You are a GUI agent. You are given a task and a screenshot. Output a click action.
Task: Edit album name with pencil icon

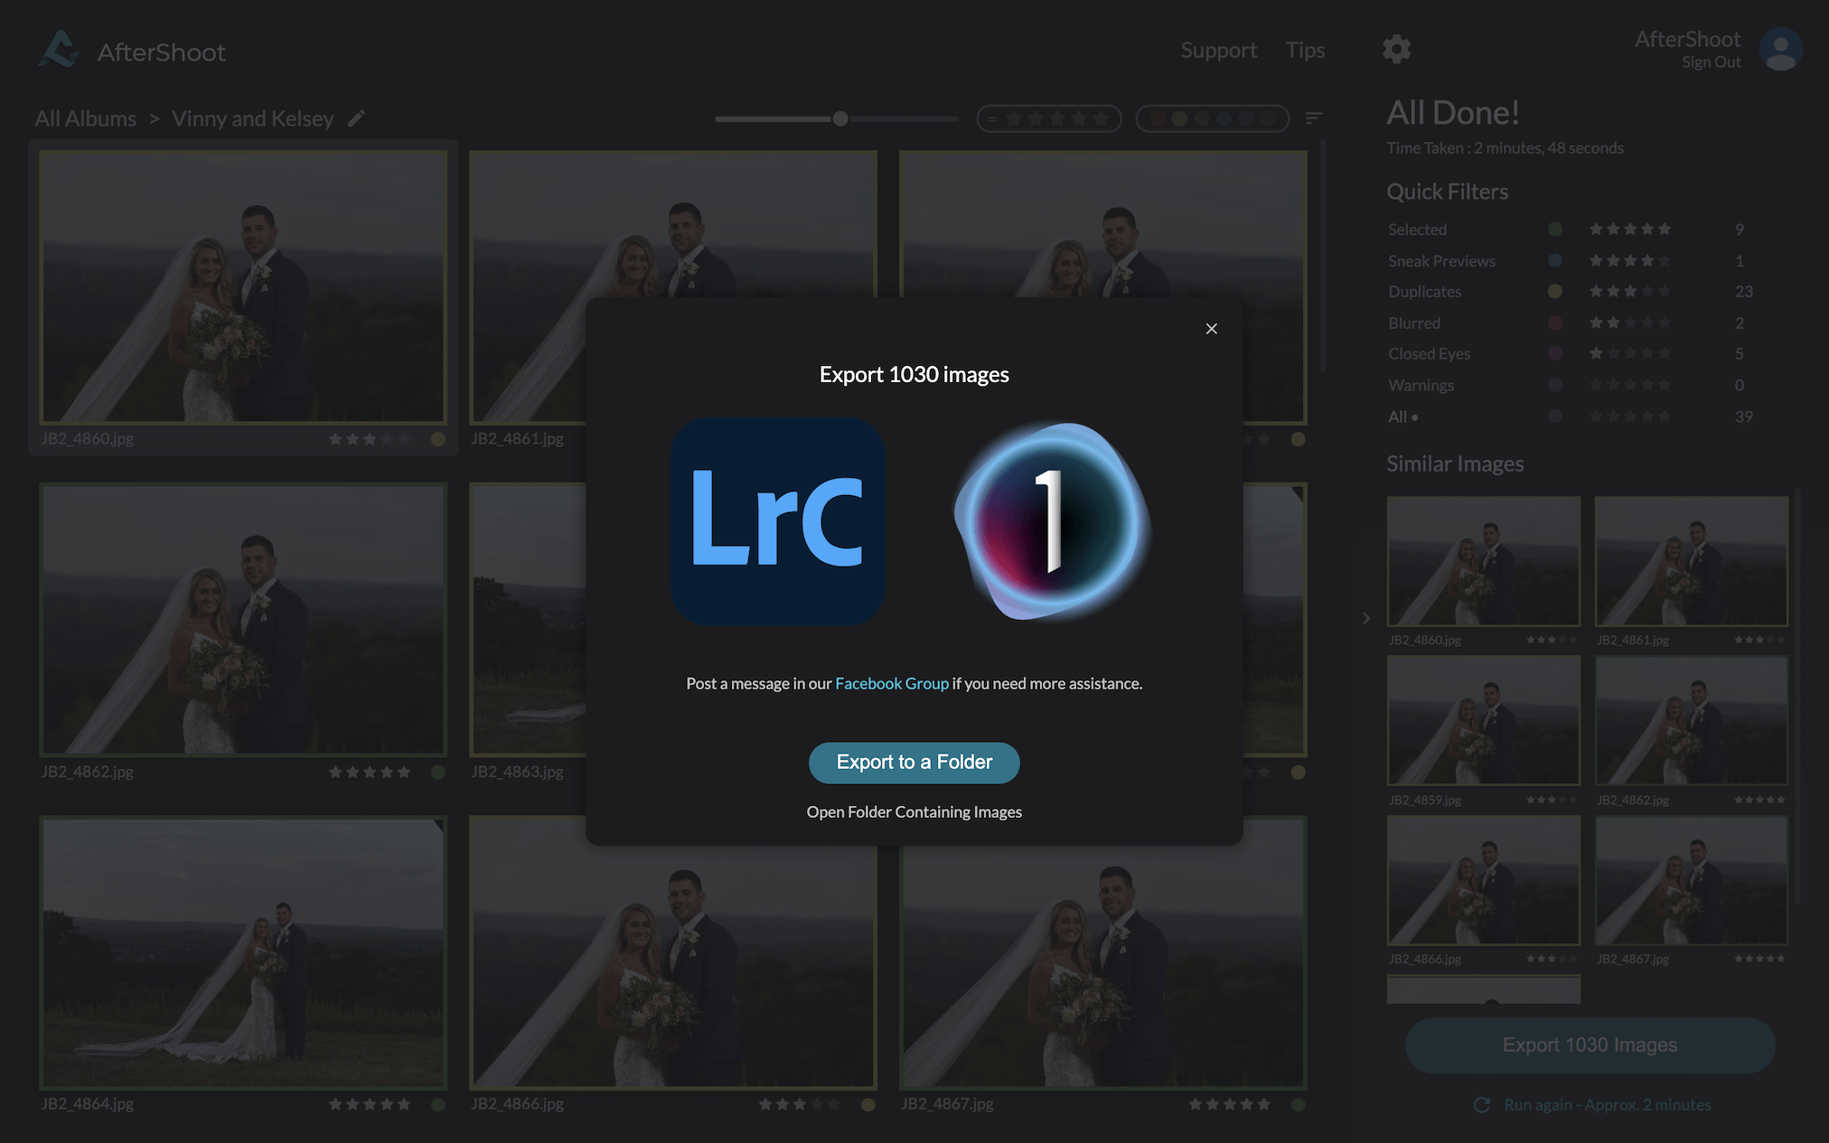[x=357, y=117]
